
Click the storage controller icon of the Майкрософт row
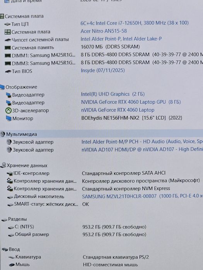10,181
